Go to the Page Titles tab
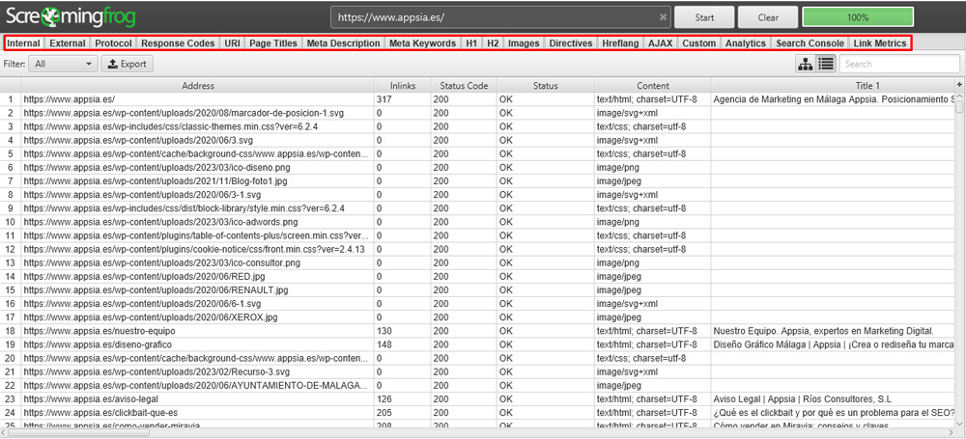 pos(273,43)
